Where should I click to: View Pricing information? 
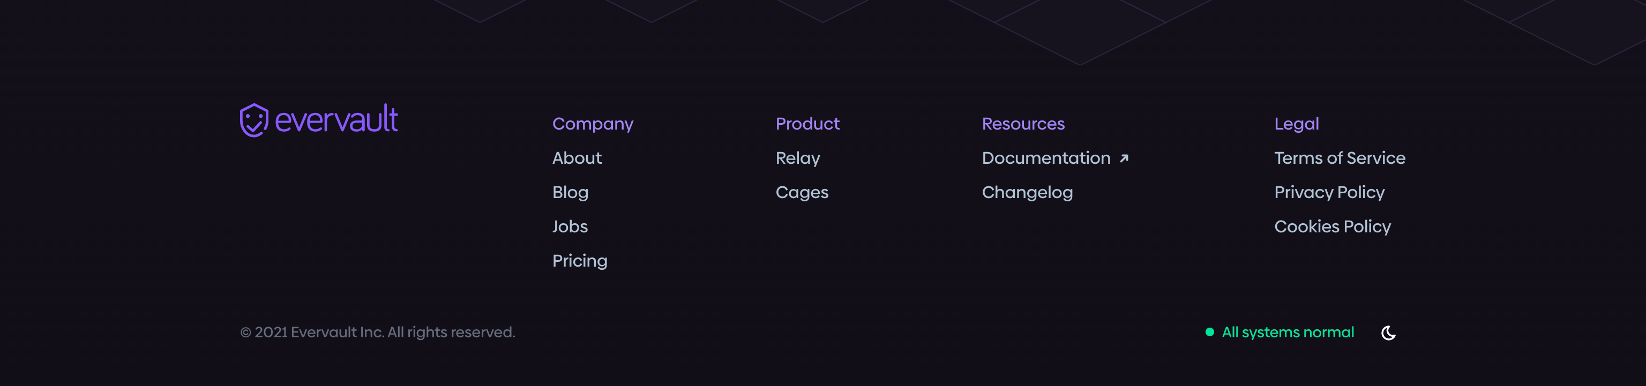pyautogui.click(x=580, y=260)
